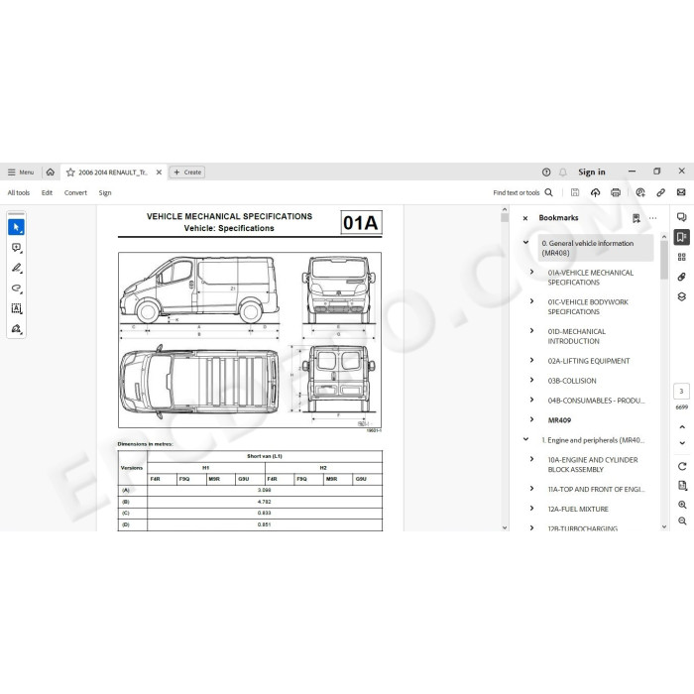This screenshot has height=694, width=694.
Task: Go to next page down arrow
Action: click(682, 443)
